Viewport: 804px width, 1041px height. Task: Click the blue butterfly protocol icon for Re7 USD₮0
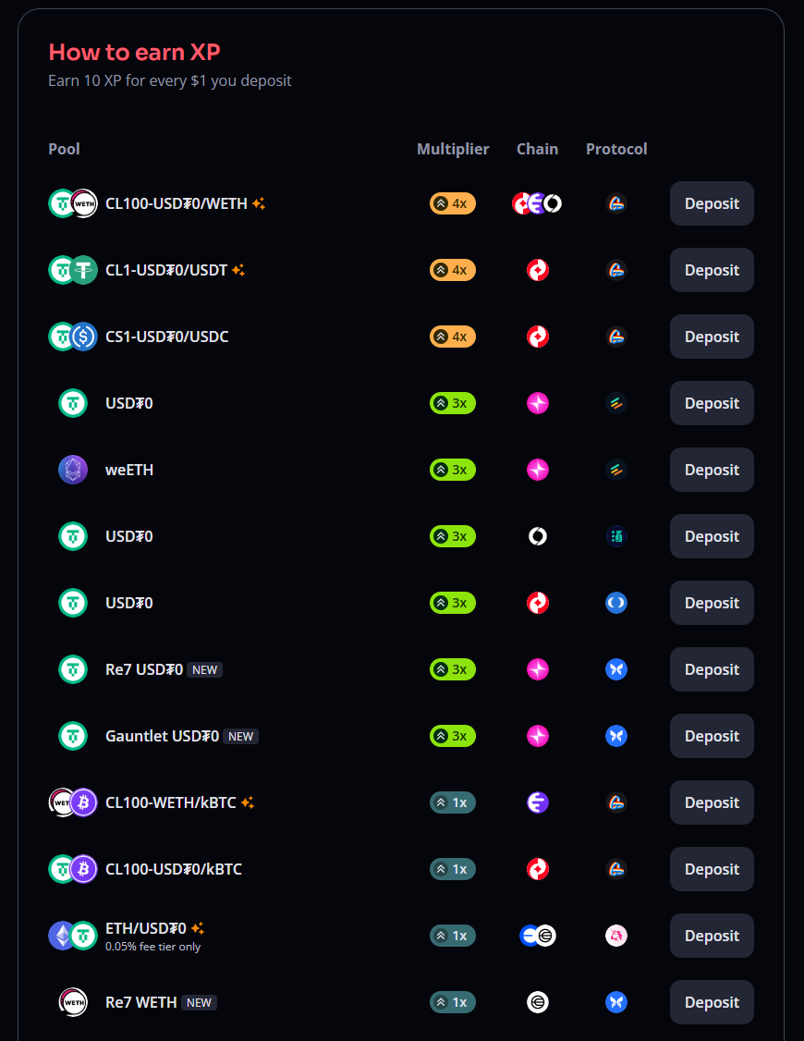point(616,669)
